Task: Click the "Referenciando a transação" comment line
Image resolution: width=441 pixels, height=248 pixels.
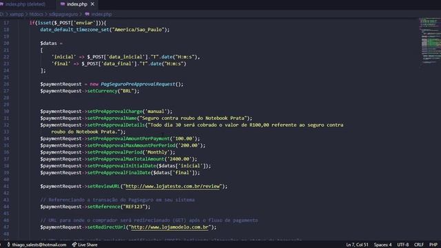Action: click(x=117, y=200)
